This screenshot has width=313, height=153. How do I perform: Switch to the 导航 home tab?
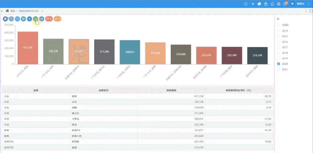click(10, 11)
